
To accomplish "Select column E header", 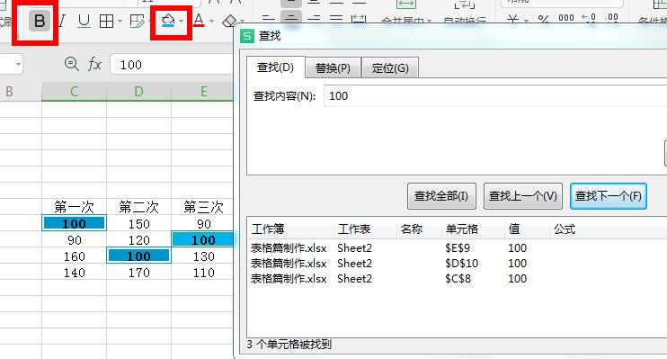I will pyautogui.click(x=203, y=91).
